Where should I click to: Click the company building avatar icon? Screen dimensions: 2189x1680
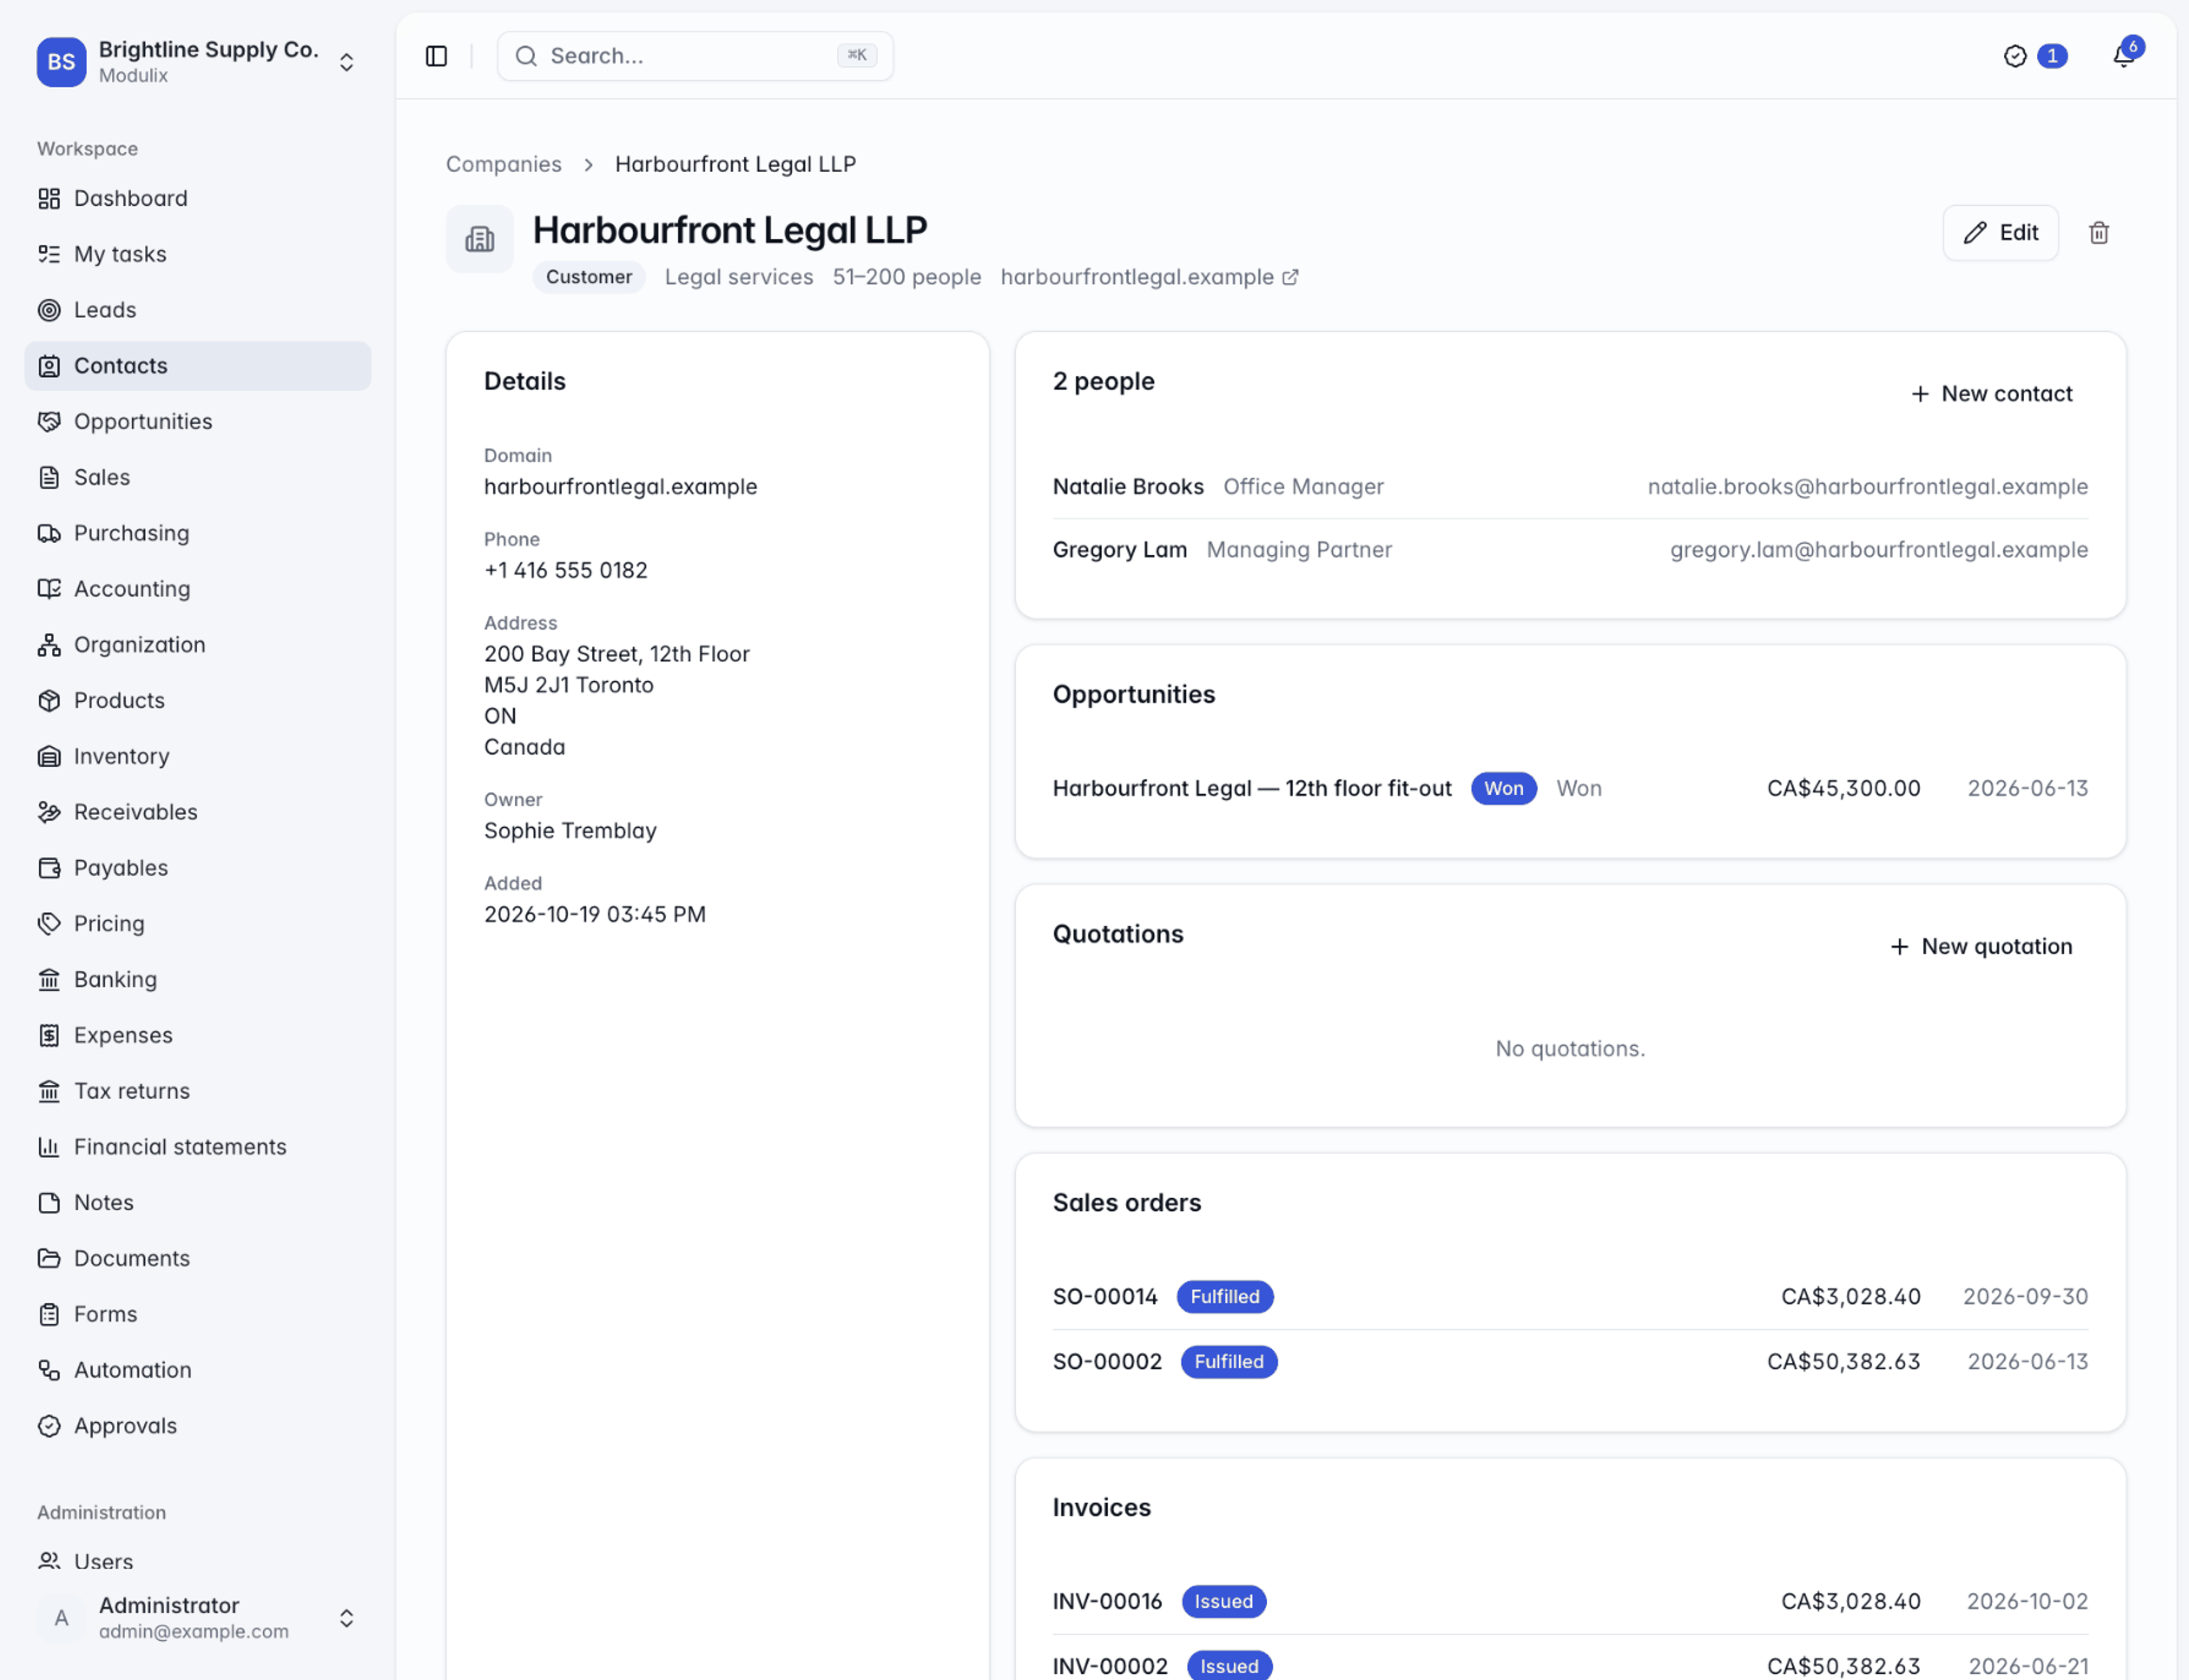click(479, 239)
